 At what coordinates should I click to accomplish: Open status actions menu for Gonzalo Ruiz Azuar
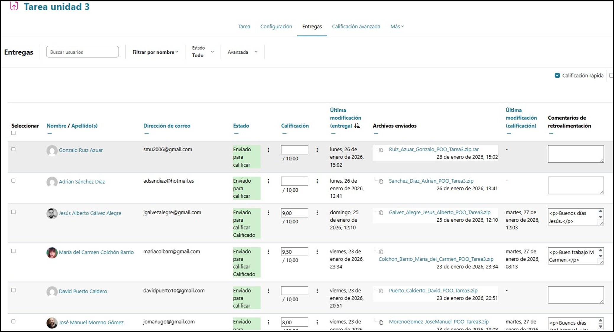pos(268,150)
